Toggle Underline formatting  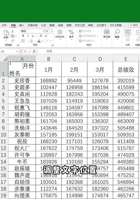pos(33,36)
